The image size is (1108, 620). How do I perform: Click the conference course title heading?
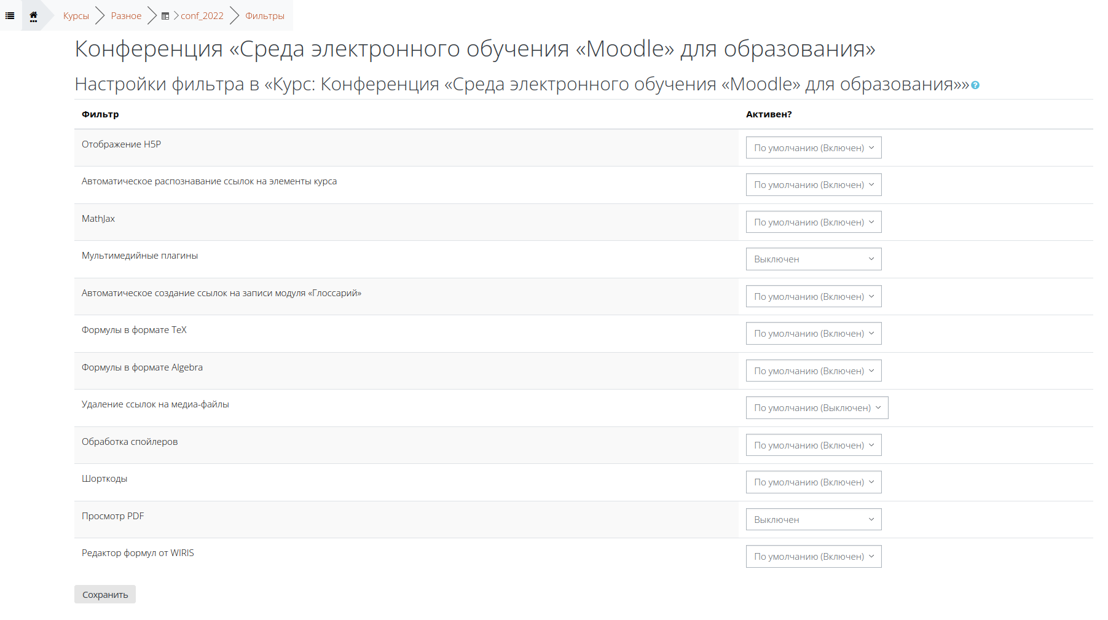(475, 49)
